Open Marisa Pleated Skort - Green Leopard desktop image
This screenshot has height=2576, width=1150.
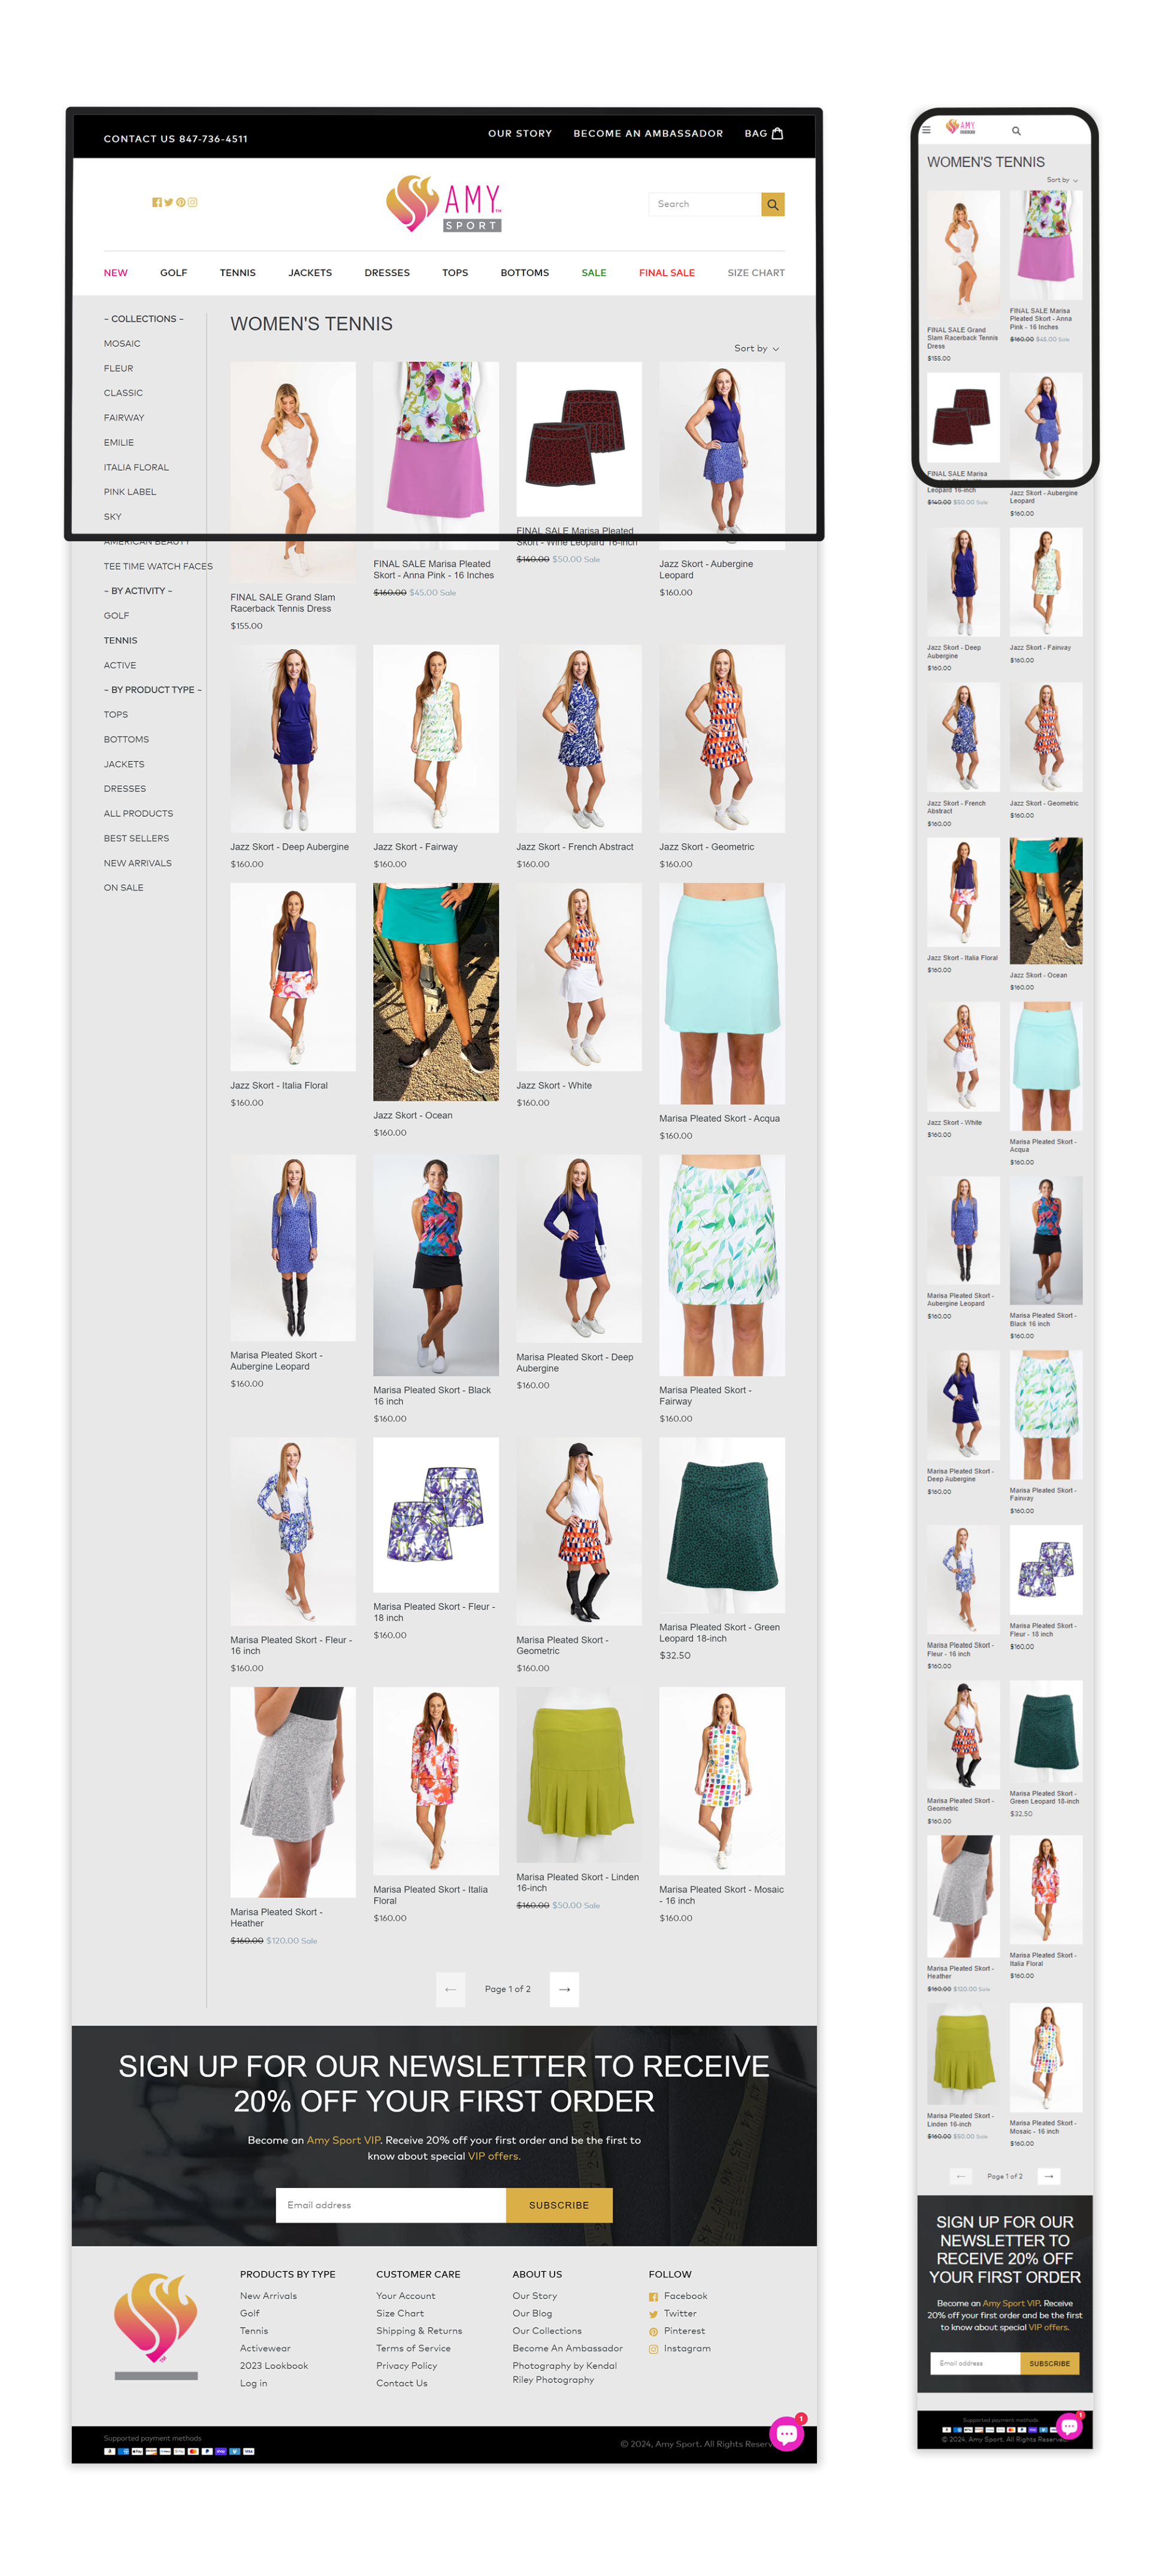click(721, 1525)
